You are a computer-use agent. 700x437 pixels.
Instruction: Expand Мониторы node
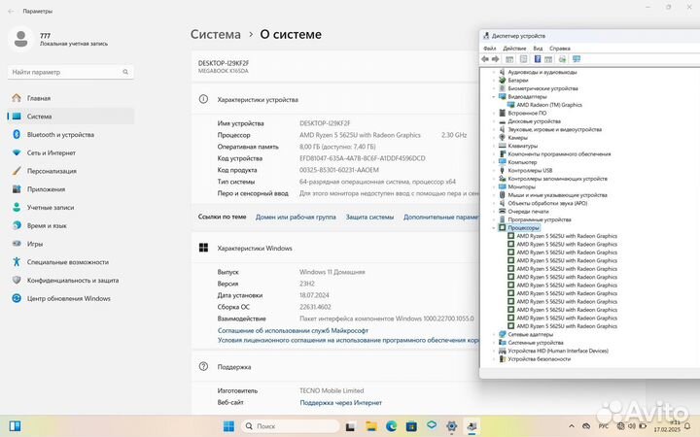click(x=494, y=186)
